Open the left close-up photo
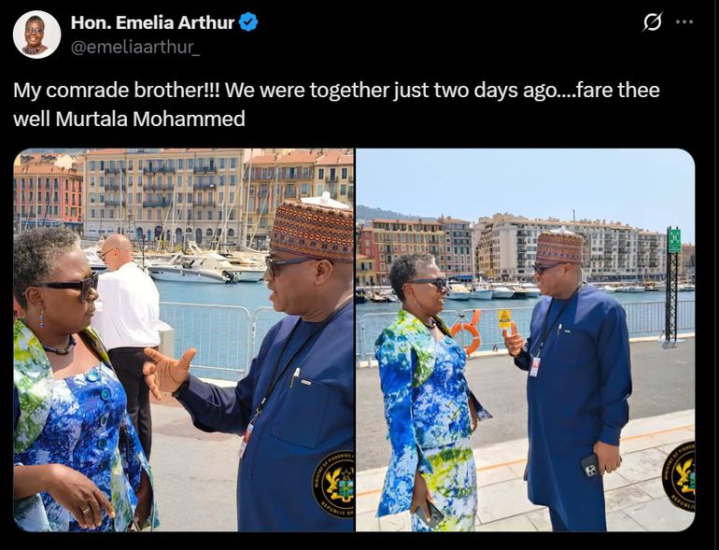The height and width of the screenshot is (550, 719). 183,340
